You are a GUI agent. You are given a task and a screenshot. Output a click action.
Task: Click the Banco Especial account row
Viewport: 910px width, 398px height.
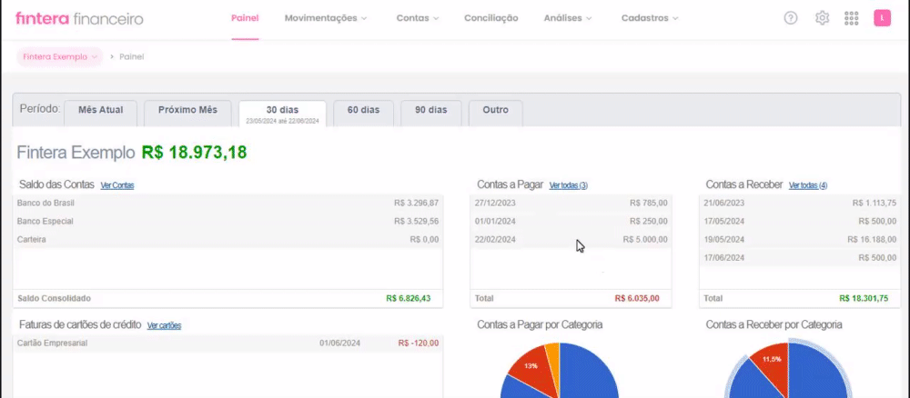click(x=227, y=222)
